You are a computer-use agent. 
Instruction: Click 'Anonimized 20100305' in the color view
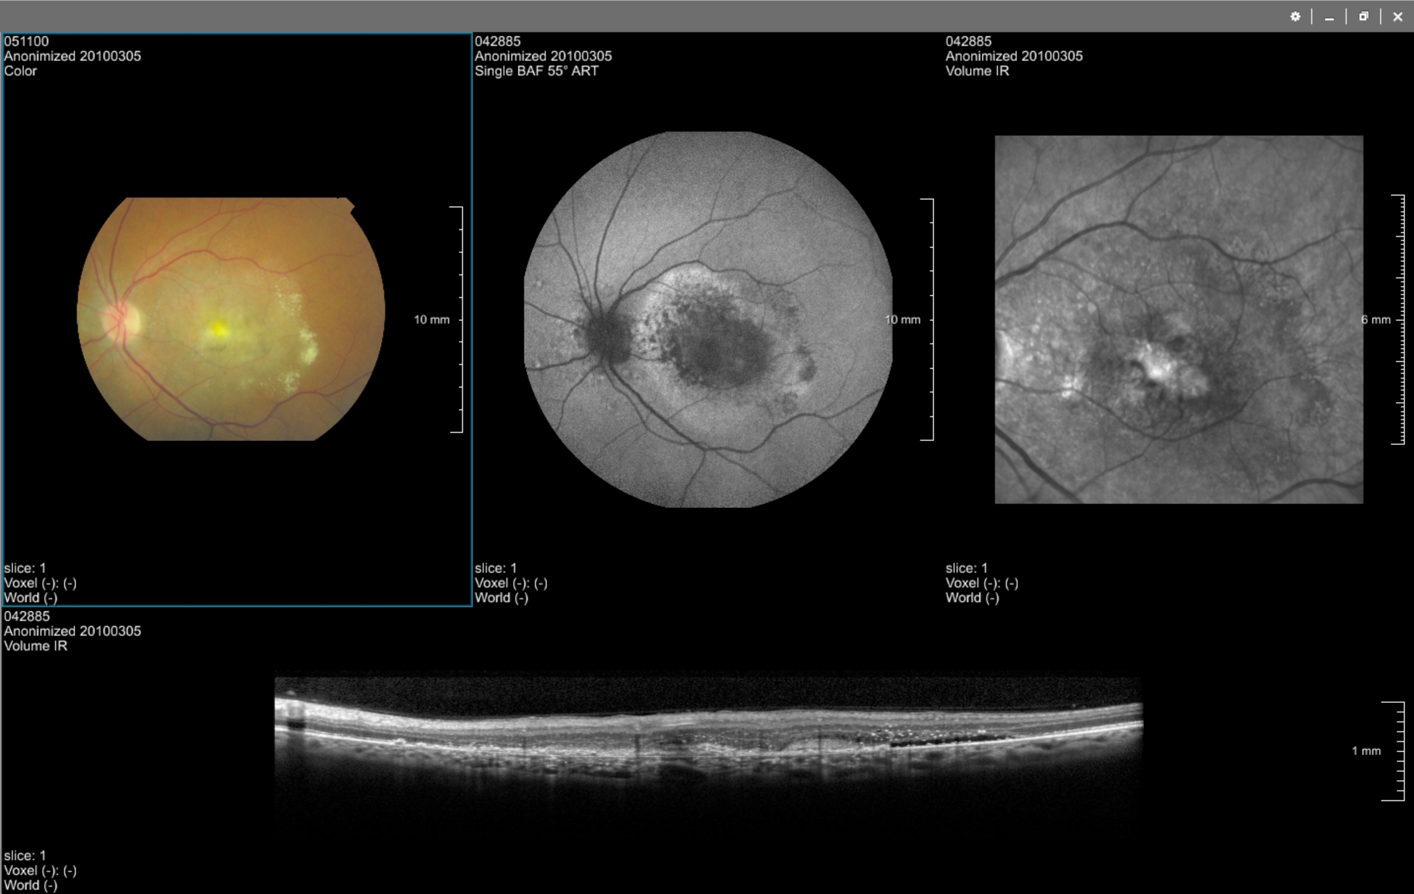[x=72, y=56]
